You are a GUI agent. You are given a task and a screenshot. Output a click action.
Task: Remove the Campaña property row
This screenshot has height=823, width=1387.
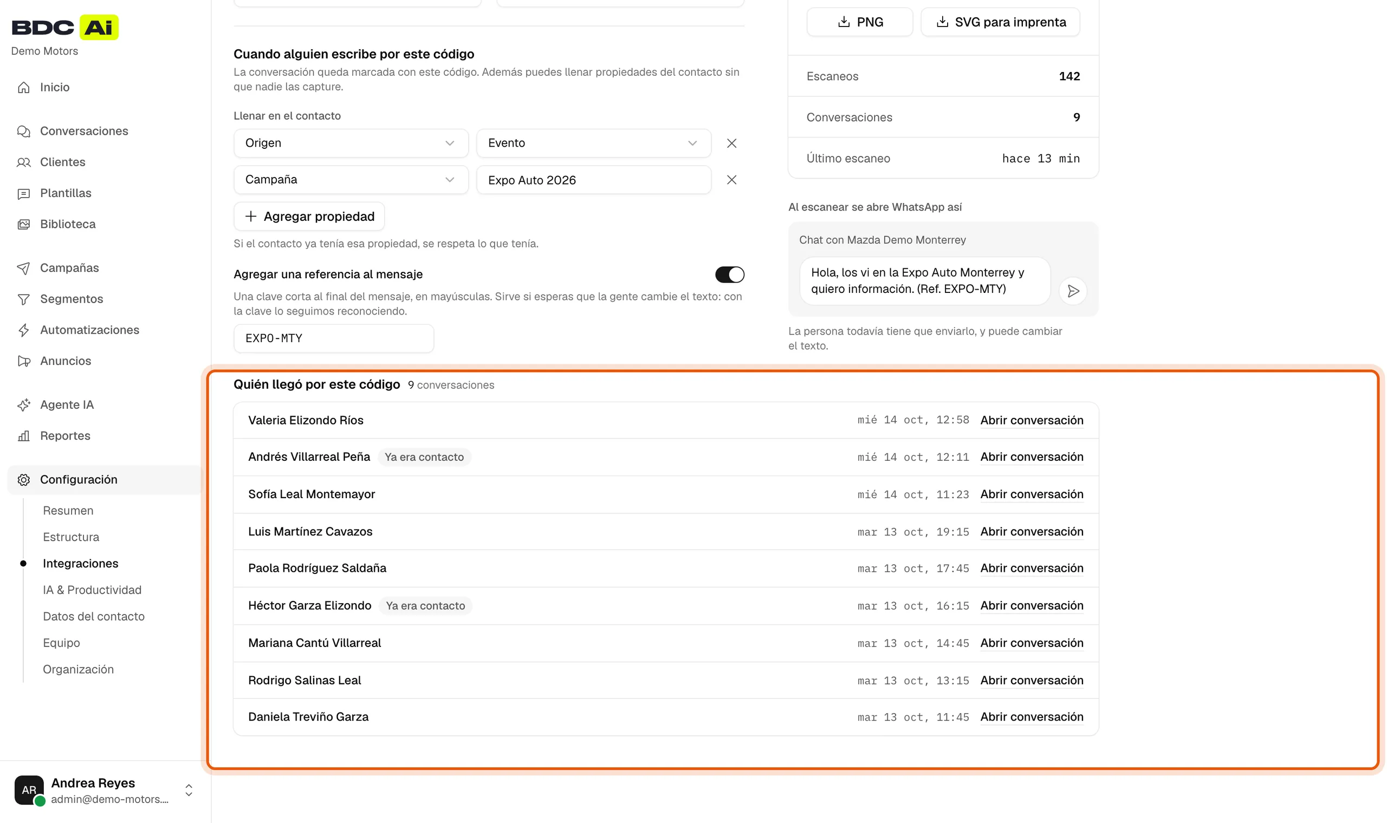point(732,180)
